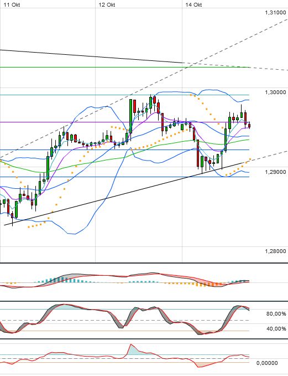Click the '11 Okt' date label
Viewport: 288px width, 376px height.
(x=12, y=5)
